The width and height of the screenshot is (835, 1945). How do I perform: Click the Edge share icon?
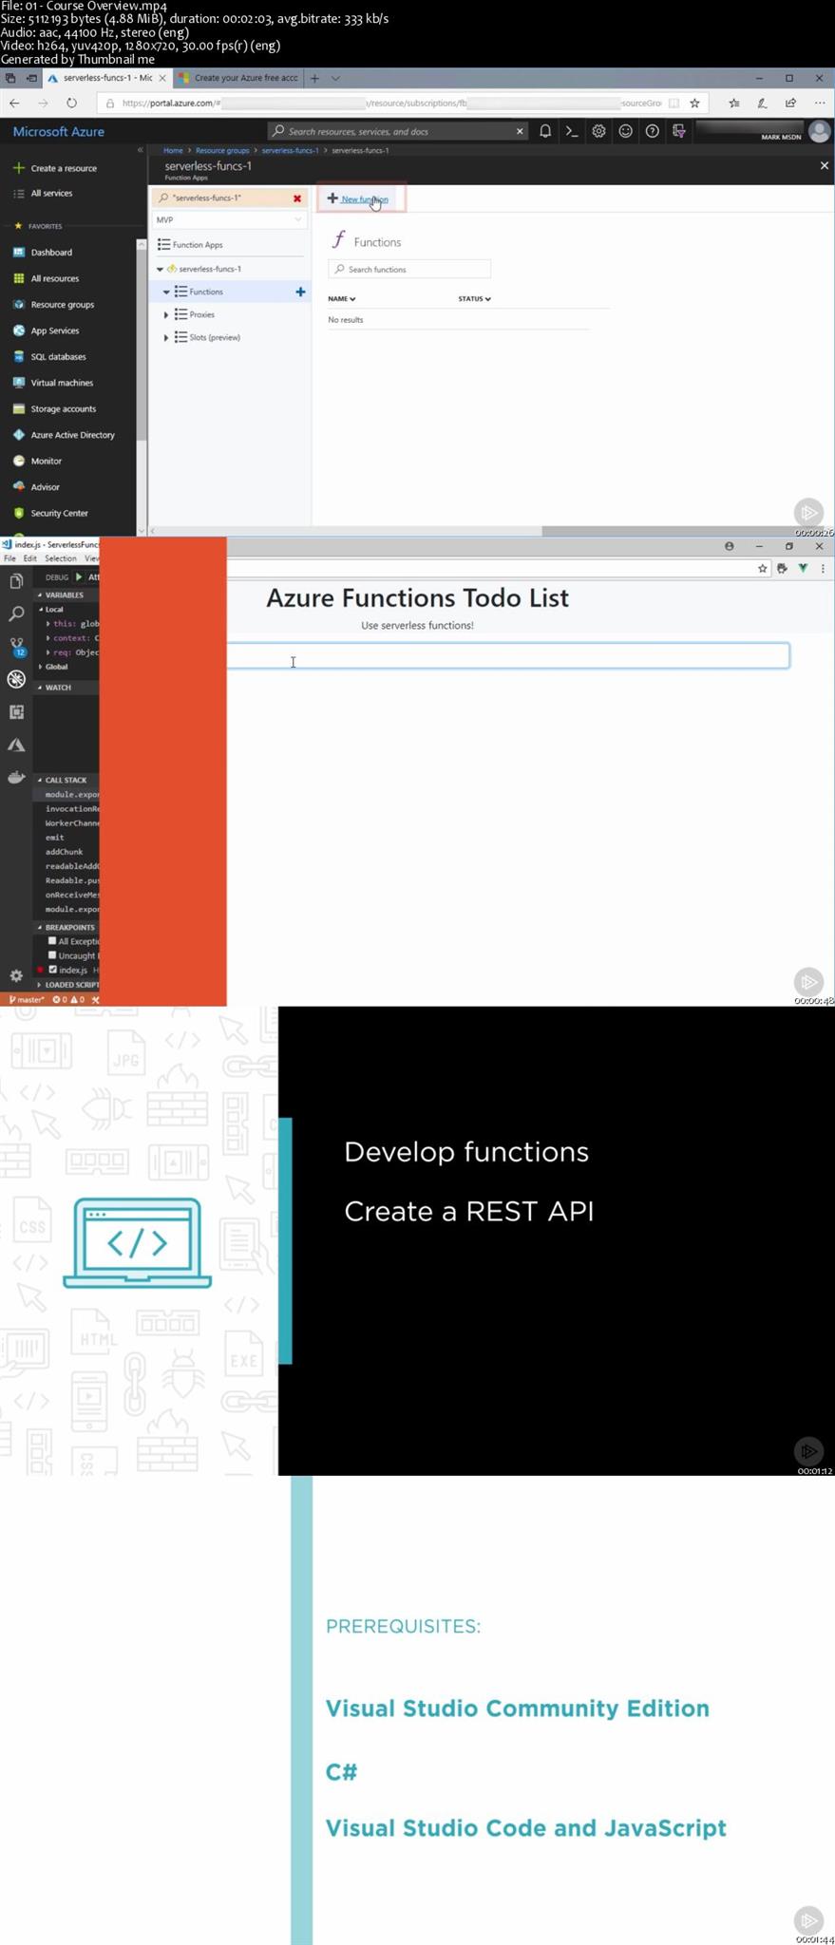[x=790, y=103]
